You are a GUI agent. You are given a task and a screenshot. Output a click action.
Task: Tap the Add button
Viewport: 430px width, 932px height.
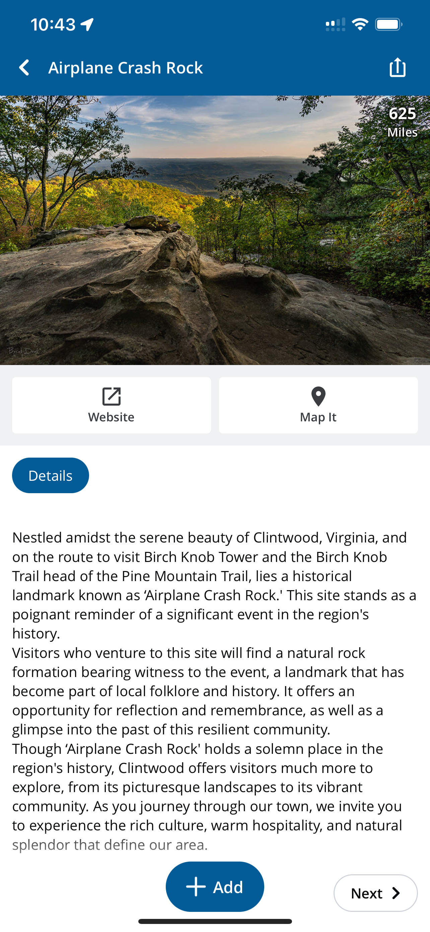[x=215, y=886]
